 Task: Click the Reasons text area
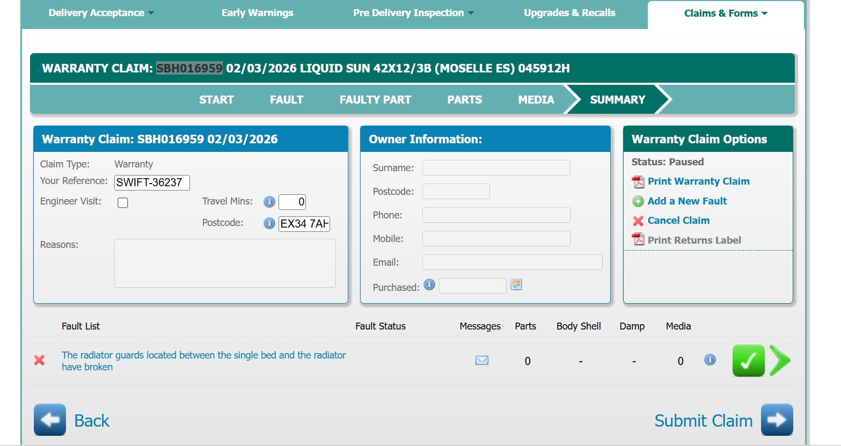coord(225,264)
